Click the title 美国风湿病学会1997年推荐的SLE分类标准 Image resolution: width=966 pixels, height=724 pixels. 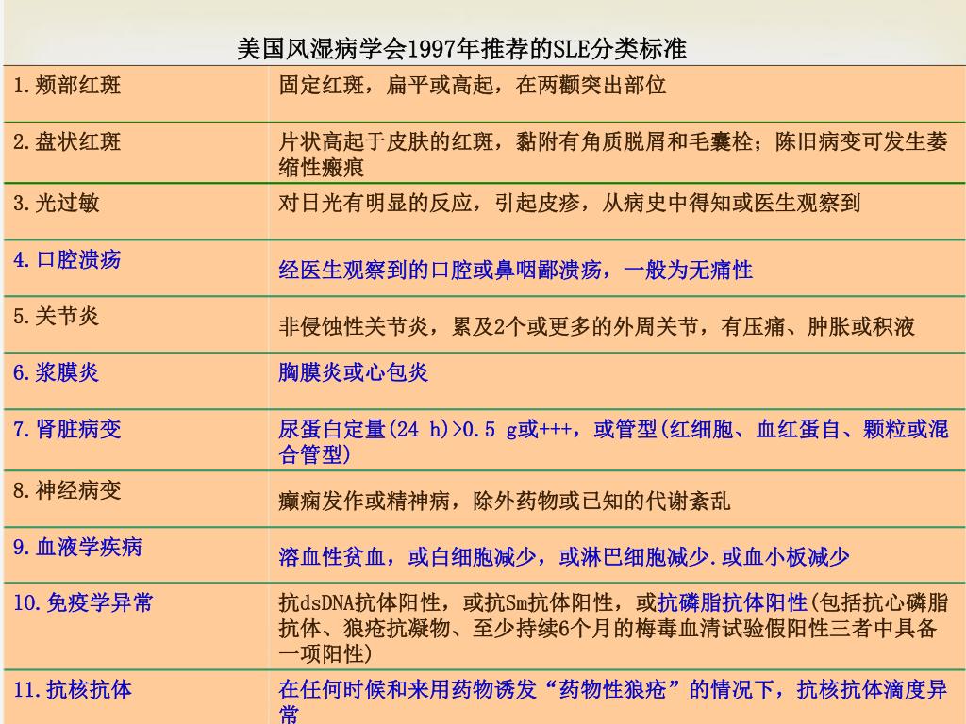point(461,48)
